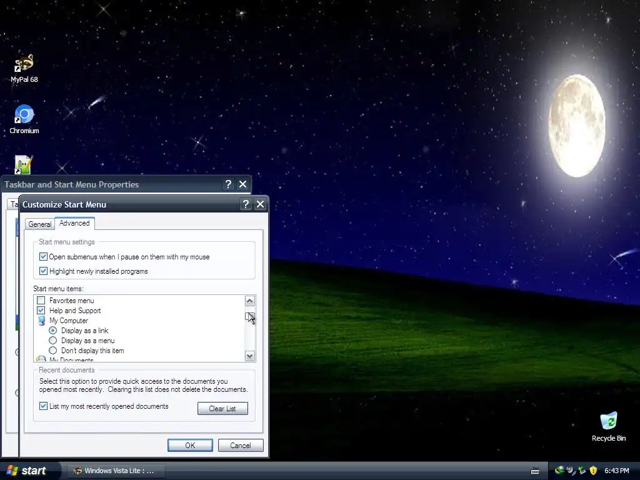Click the My Computer list label
Screen dimensions: 640x480
click(x=69, y=321)
